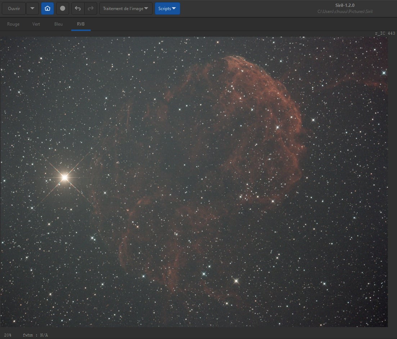Select the Bleu channel tab

click(58, 24)
